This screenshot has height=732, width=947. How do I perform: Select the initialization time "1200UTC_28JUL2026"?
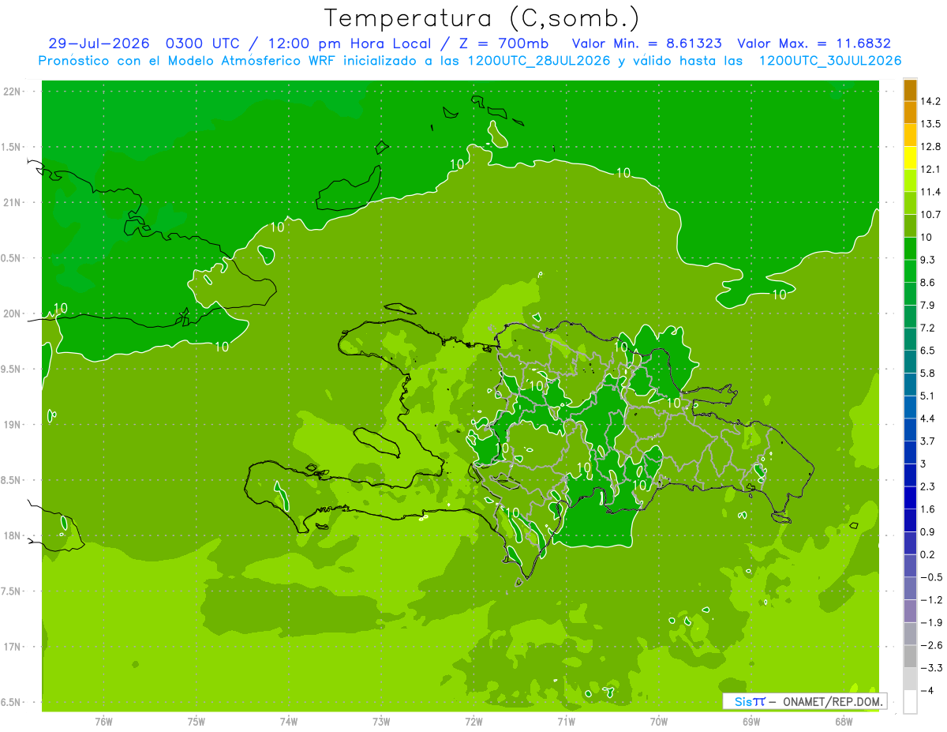(539, 61)
